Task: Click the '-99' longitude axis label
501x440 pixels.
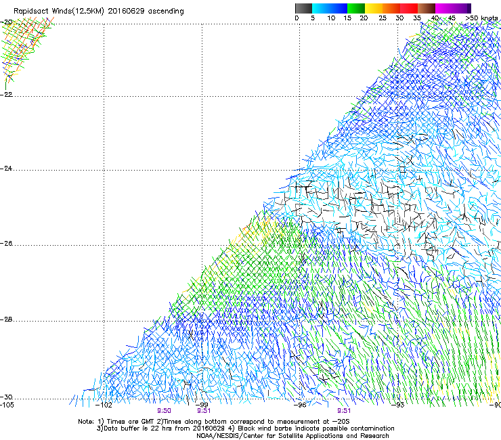Action: [x=202, y=405]
